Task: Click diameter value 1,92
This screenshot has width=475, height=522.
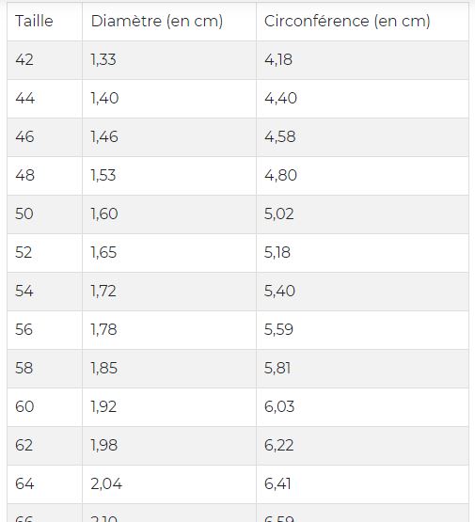Action: (103, 407)
